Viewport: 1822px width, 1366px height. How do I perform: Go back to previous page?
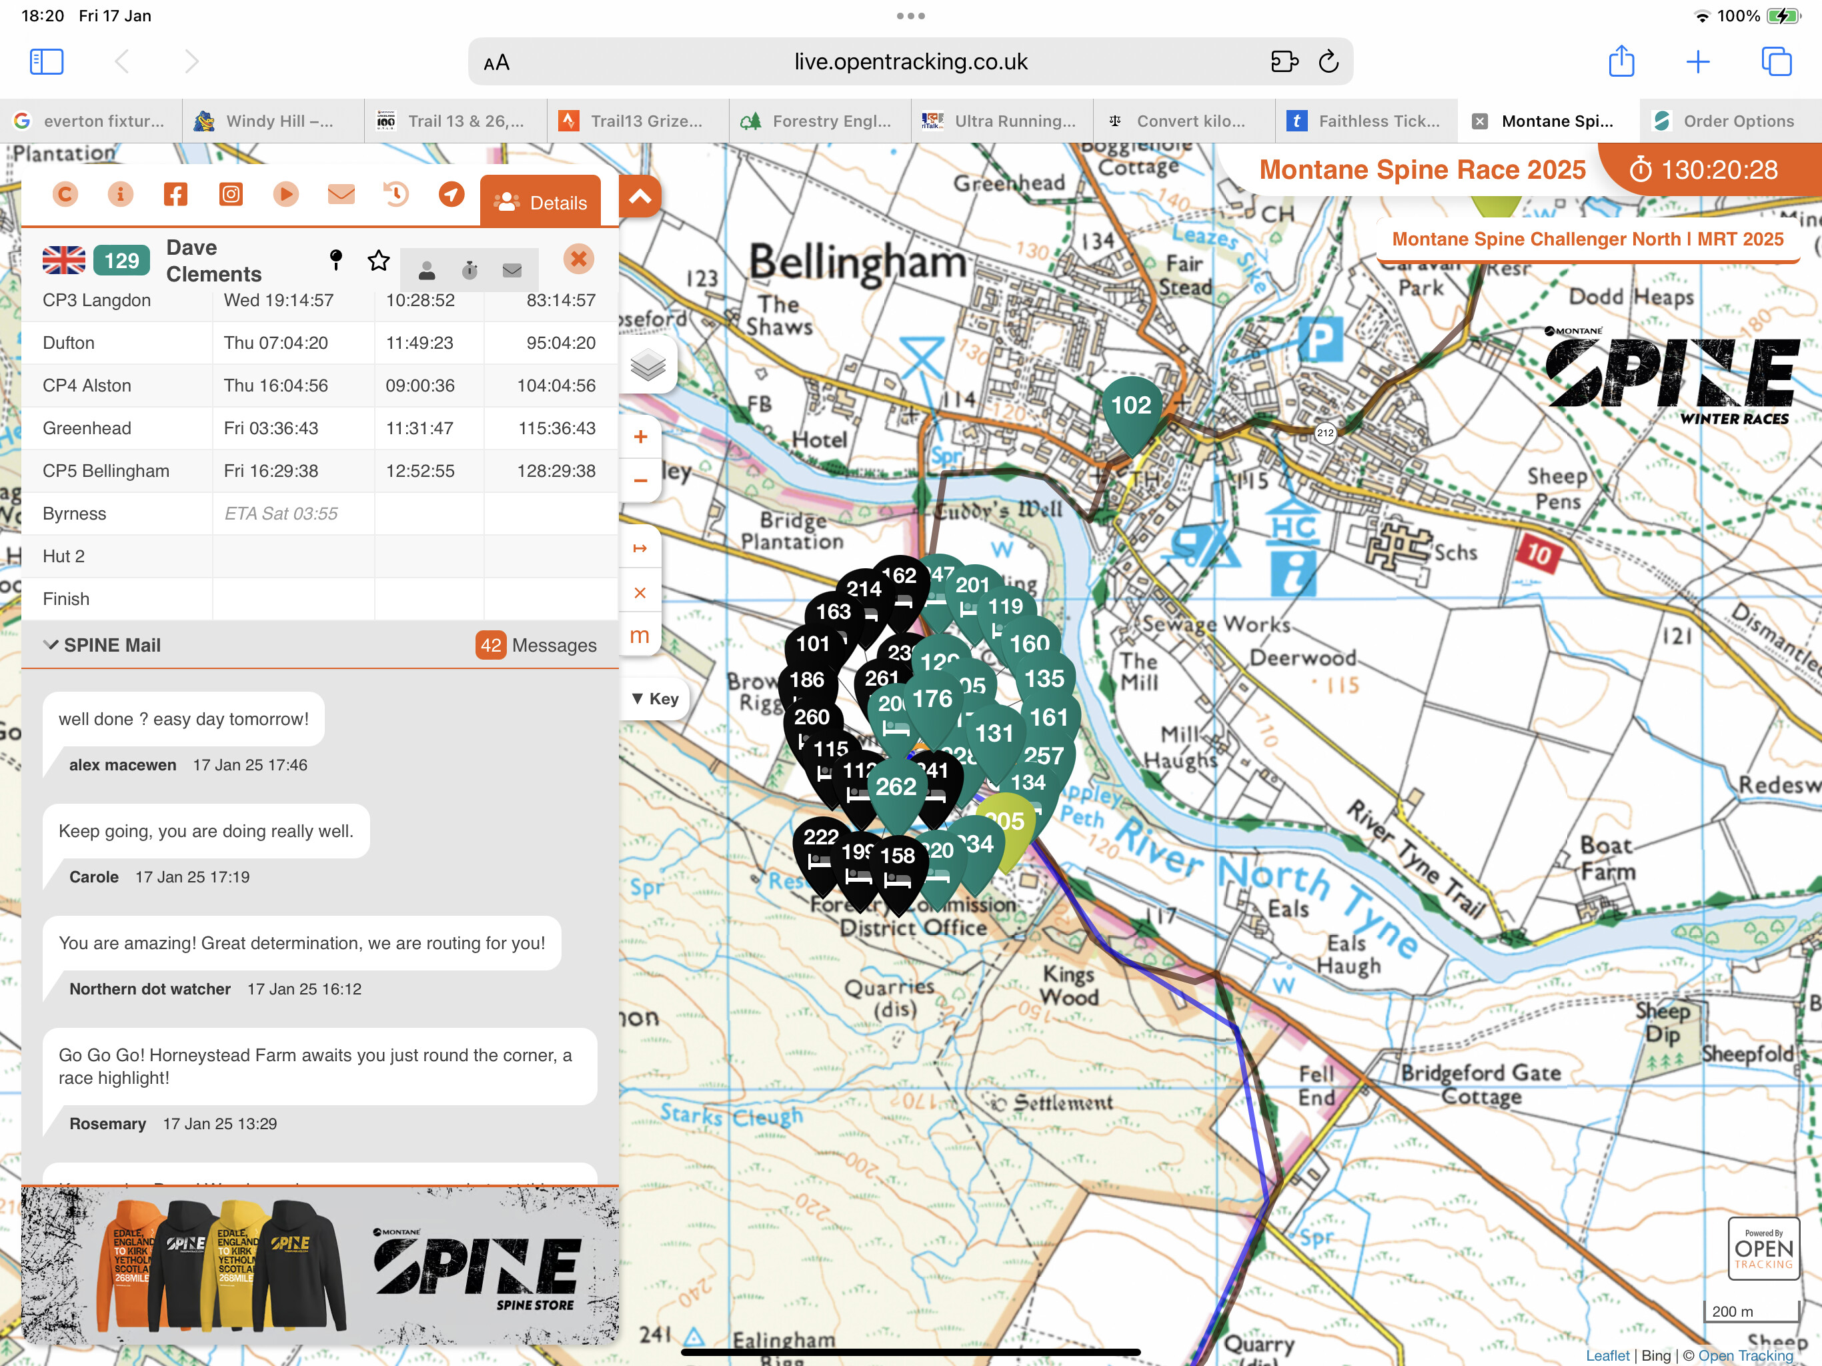122,62
